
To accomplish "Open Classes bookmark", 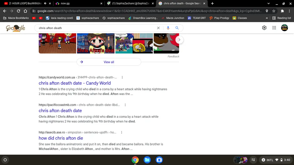I will (x=240, y=18).
